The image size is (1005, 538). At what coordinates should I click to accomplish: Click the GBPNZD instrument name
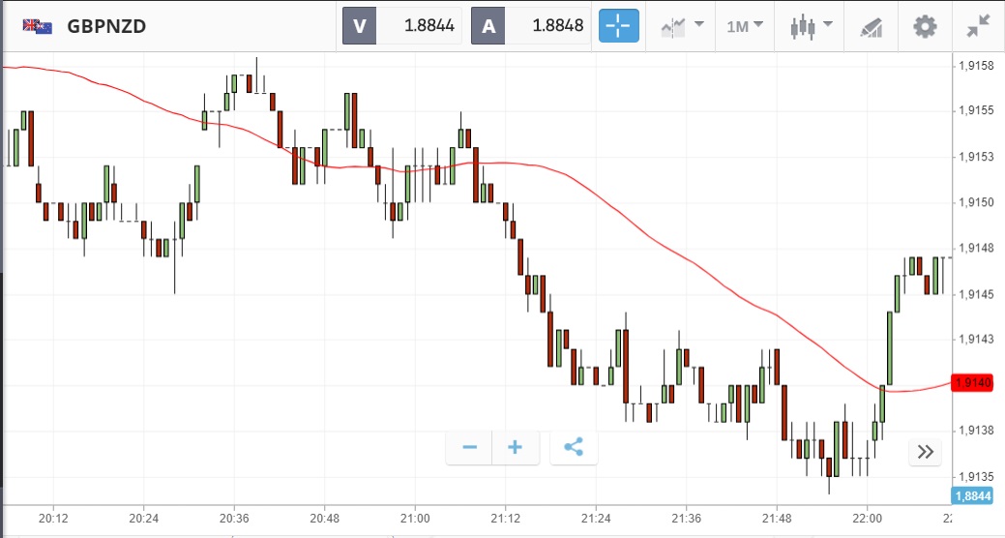click(106, 26)
